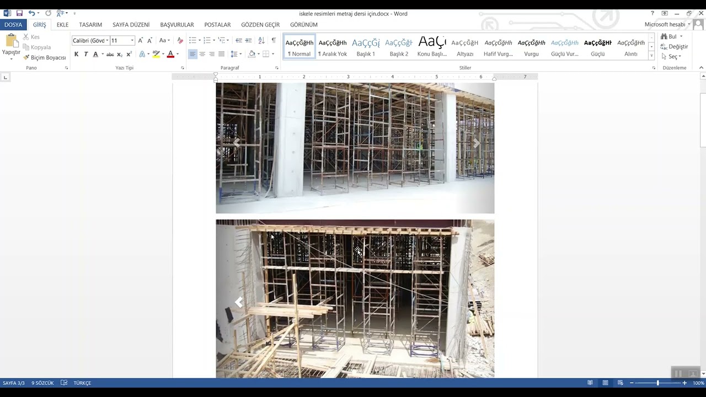Toggle subscript formatting
This screenshot has height=397, width=706.
pyautogui.click(x=119, y=54)
